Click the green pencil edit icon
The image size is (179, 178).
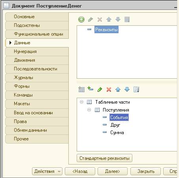pos(100,89)
